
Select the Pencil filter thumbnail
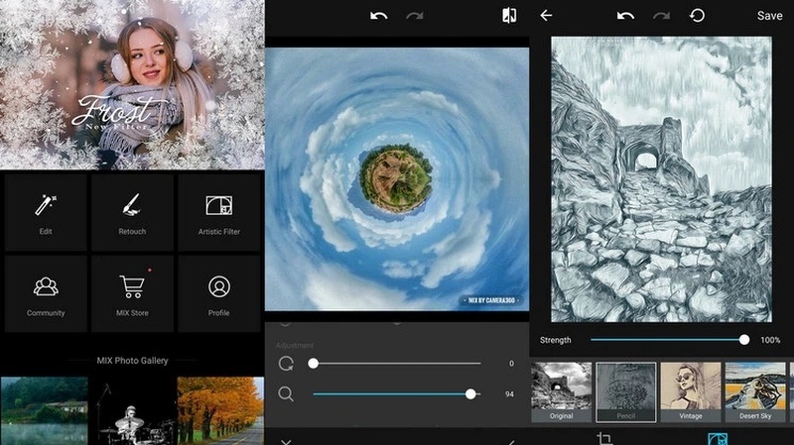(x=626, y=391)
